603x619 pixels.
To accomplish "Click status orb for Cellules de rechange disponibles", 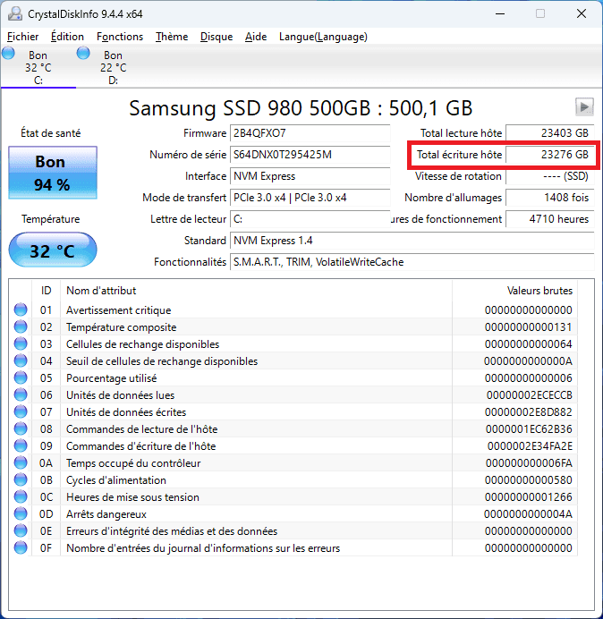I will (x=21, y=343).
